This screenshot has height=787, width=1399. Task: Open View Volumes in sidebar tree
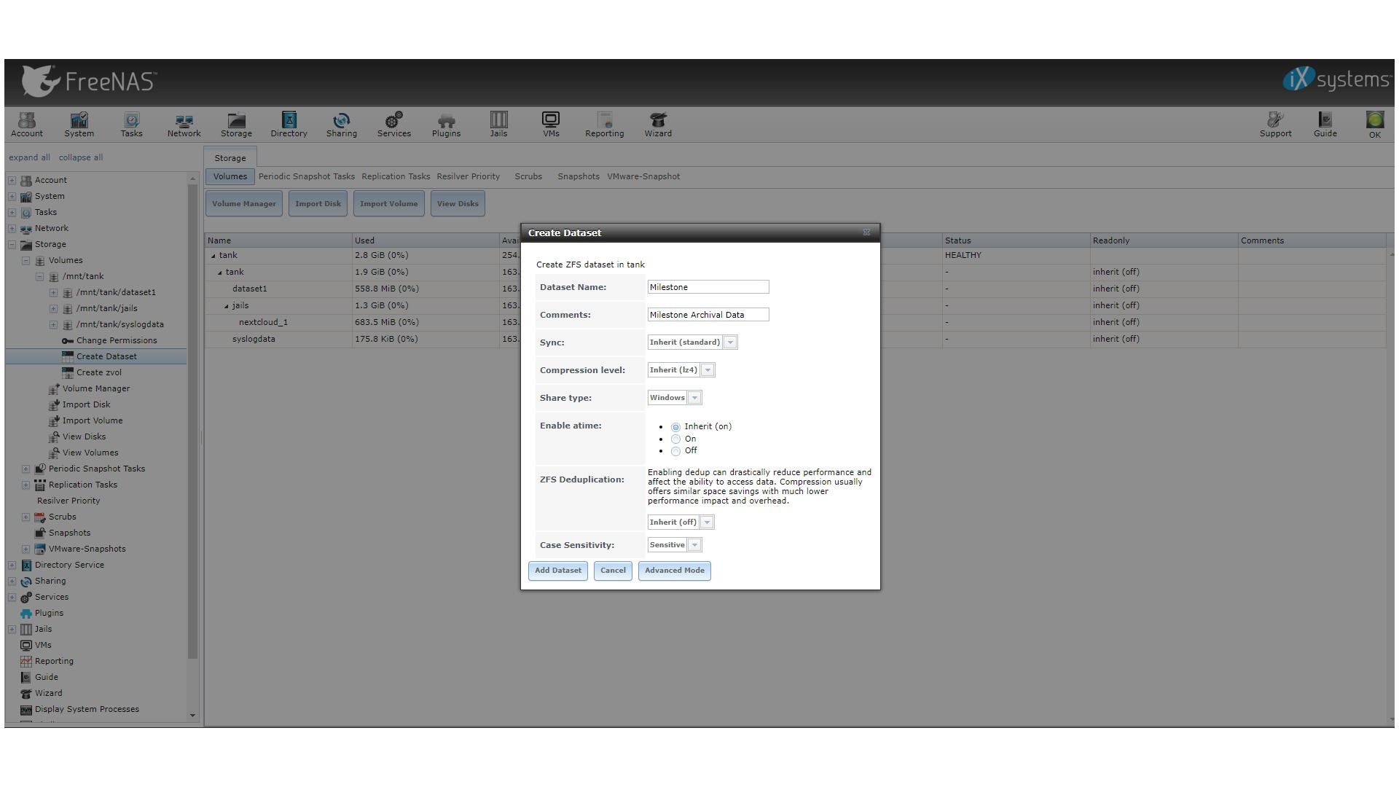tap(90, 453)
